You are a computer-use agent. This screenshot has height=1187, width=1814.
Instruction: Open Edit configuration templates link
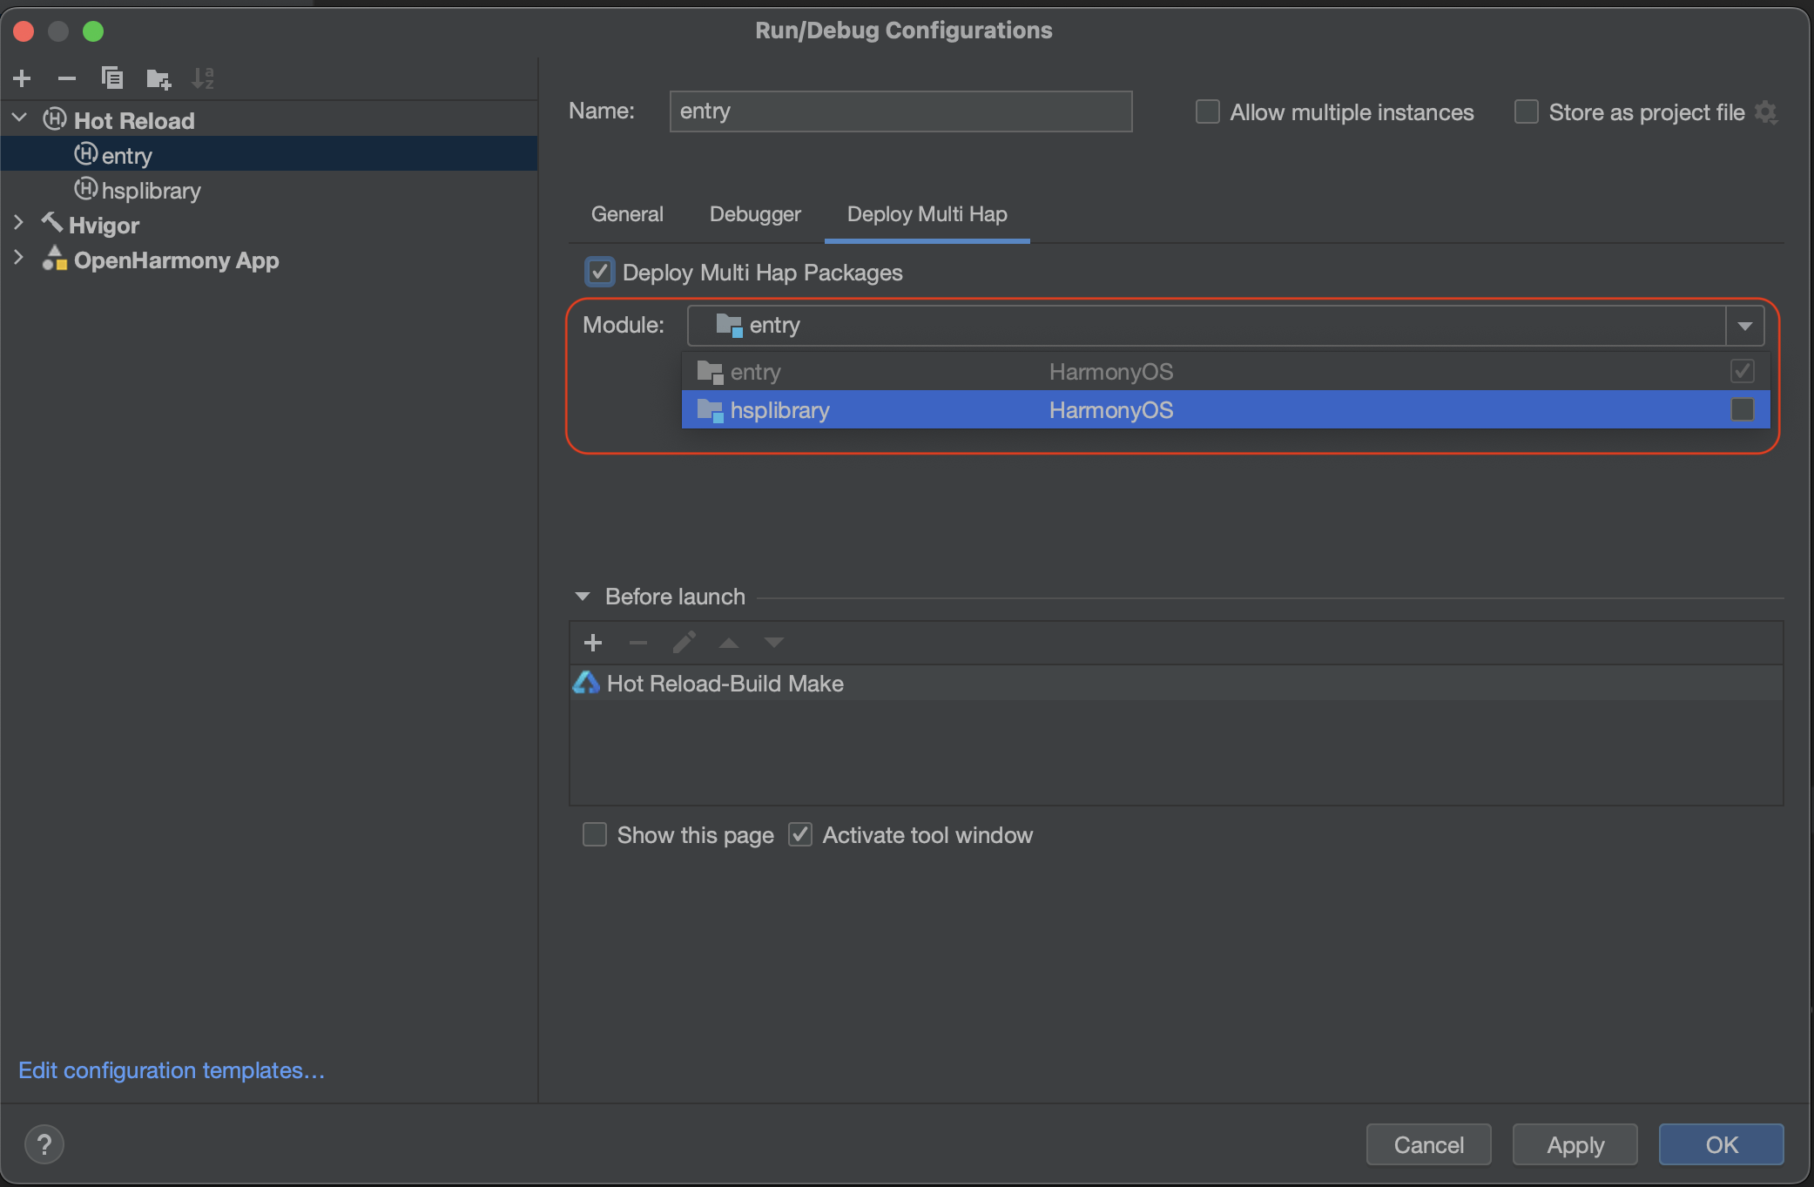(172, 1070)
